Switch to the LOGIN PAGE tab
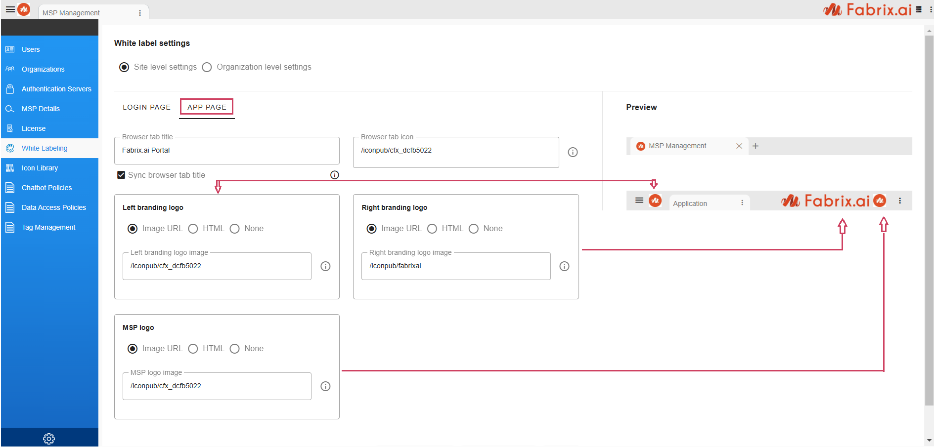 pyautogui.click(x=146, y=107)
